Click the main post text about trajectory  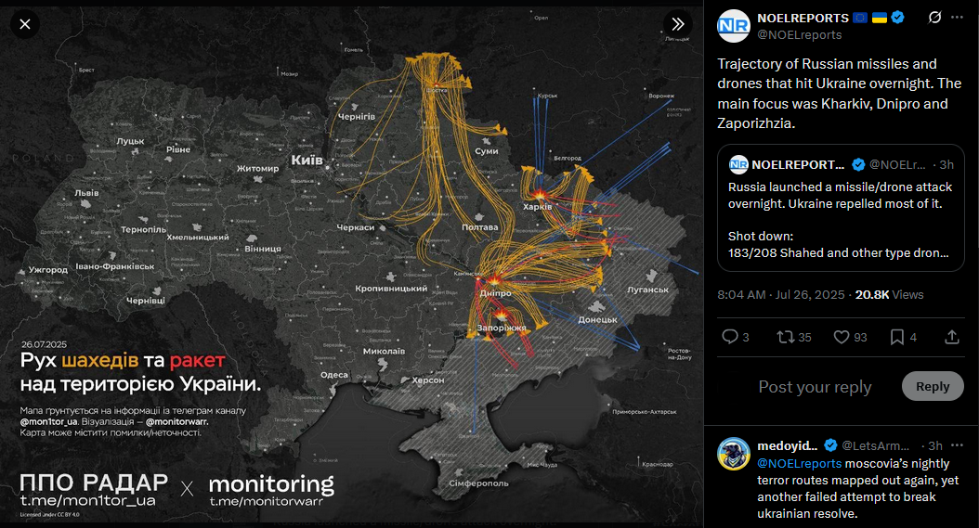839,94
